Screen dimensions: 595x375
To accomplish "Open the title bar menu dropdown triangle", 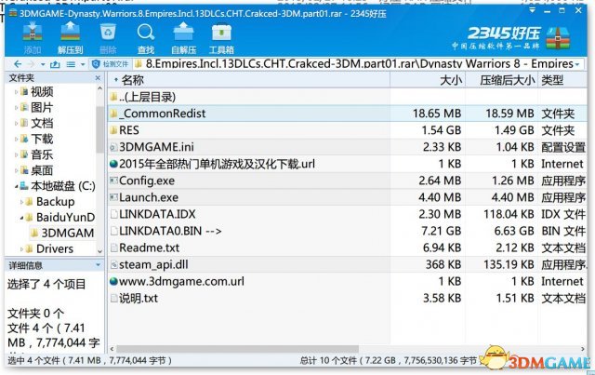I will (532, 10).
